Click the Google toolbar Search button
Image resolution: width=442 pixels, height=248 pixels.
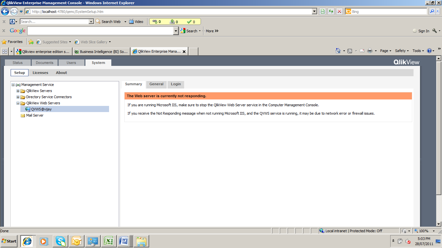(x=189, y=31)
